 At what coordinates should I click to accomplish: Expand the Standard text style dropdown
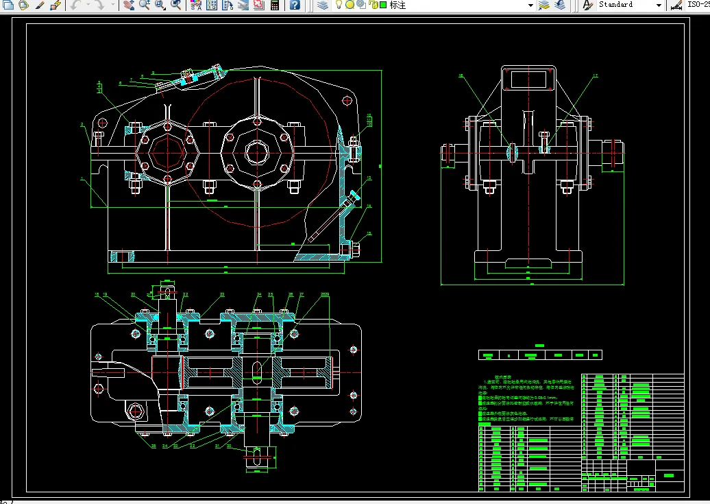[659, 5]
